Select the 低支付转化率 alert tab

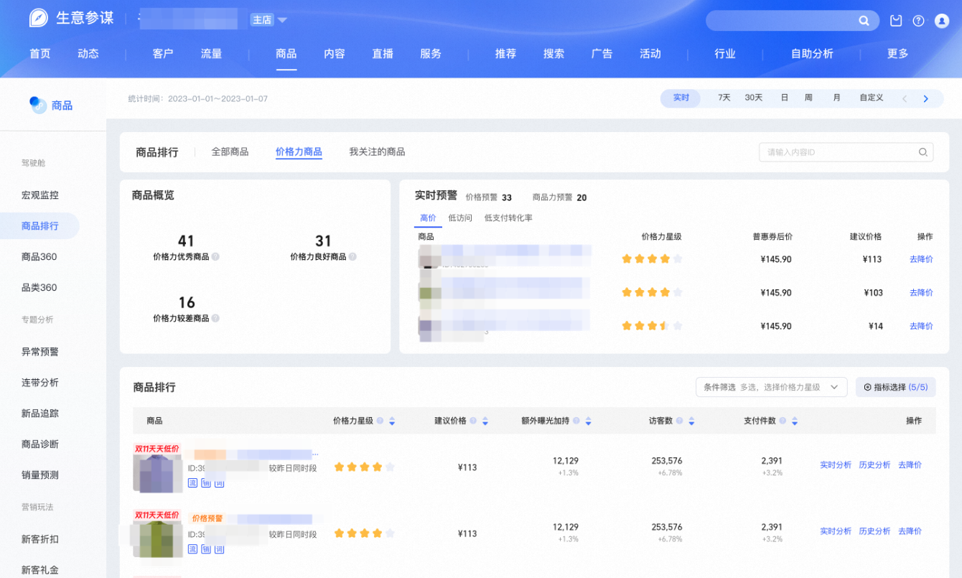tap(508, 218)
